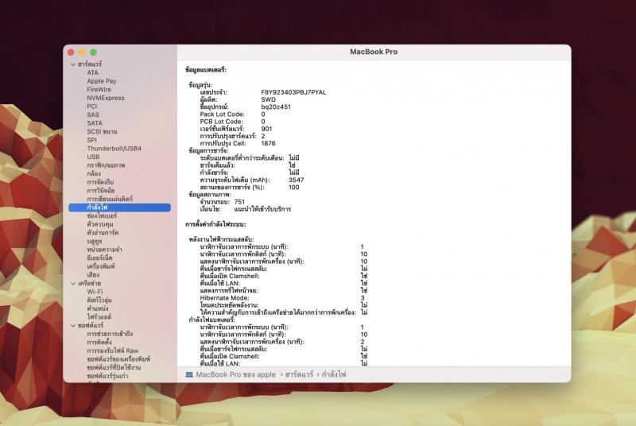Select SCSI ขนาน in the sidebar
636x426 pixels.
pos(102,132)
